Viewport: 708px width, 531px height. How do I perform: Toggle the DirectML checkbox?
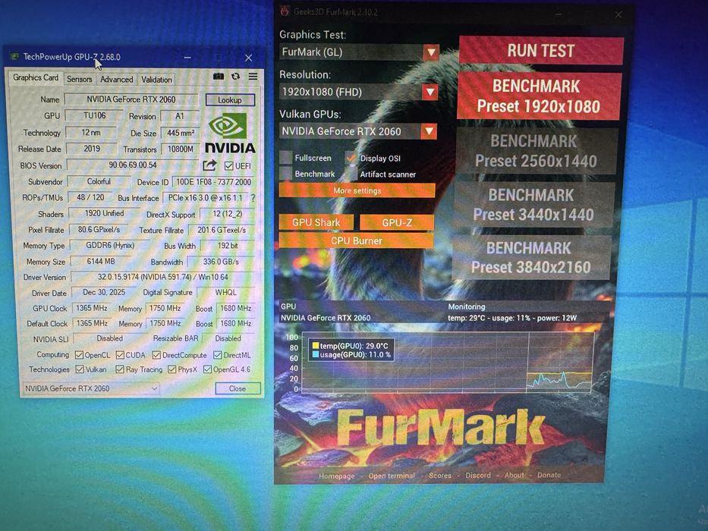pyautogui.click(x=217, y=355)
